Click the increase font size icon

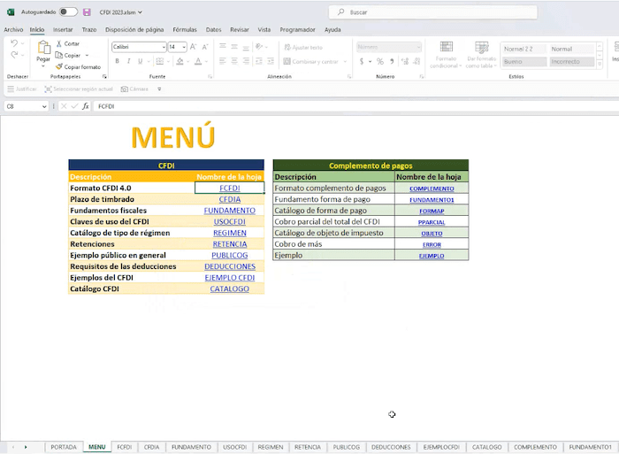pos(195,47)
